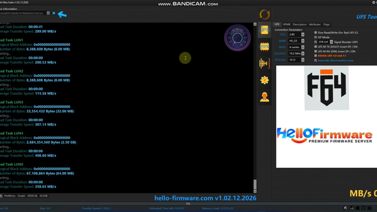Toggle the ISP Mode checkbox
This screenshot has width=377, height=212.
tap(315, 37)
